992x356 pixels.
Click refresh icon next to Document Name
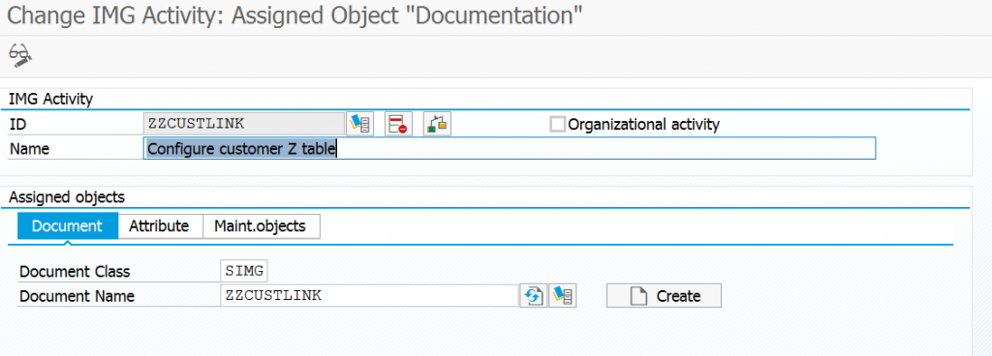click(x=534, y=295)
